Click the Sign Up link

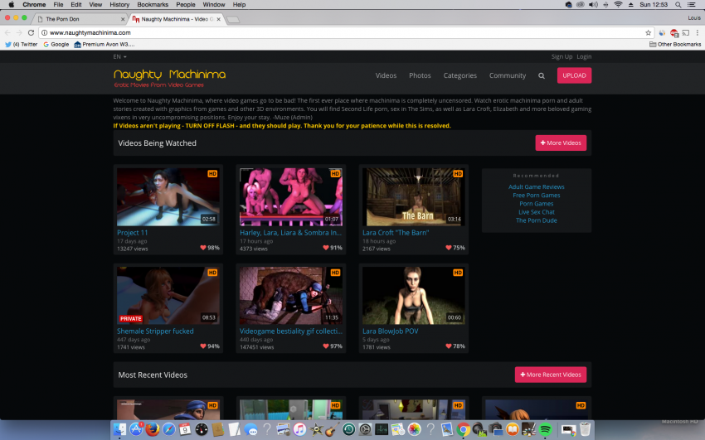pos(562,56)
